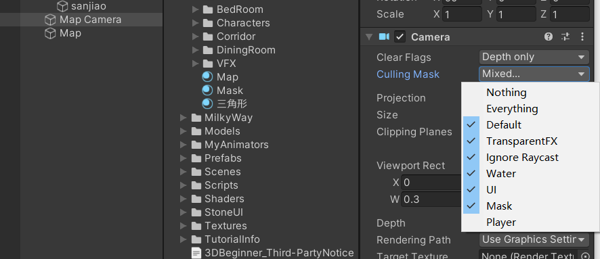
Task: Disable the Camera component checkbox
Action: [x=400, y=37]
